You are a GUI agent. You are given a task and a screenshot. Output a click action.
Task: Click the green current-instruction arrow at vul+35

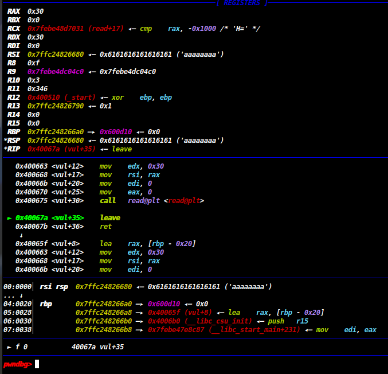point(9,218)
